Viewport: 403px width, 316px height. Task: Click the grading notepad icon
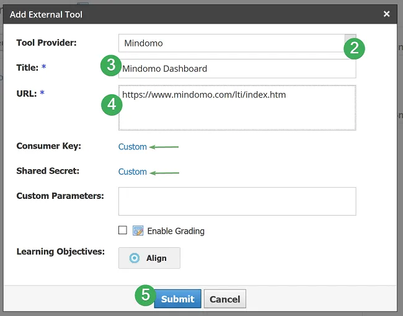(x=138, y=231)
